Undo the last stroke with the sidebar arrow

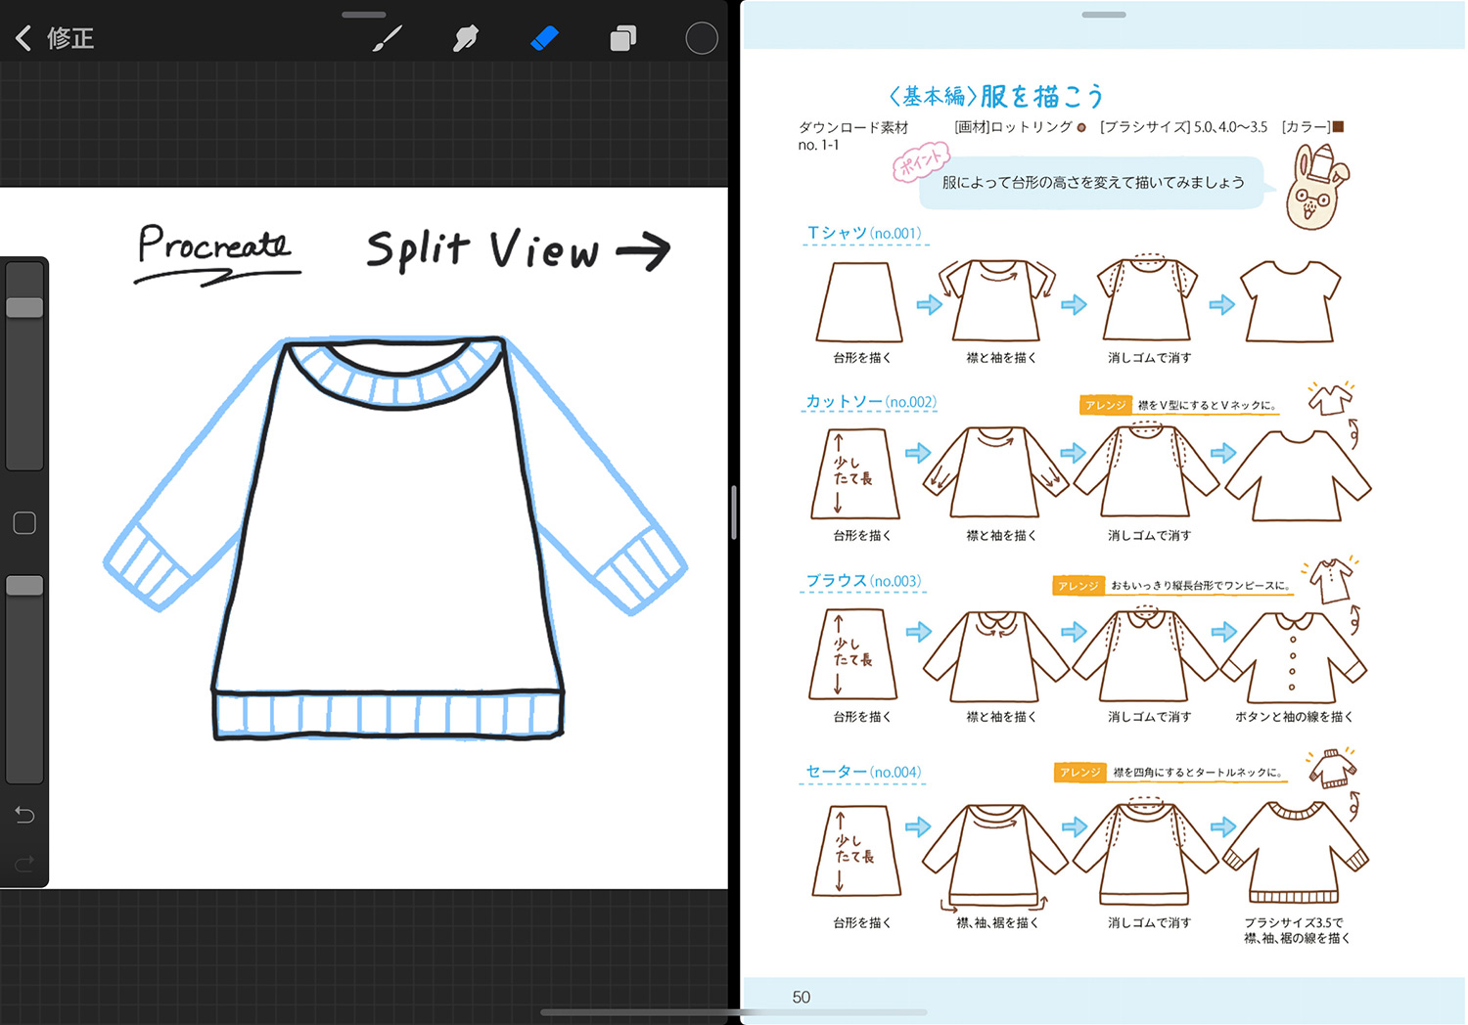24,815
